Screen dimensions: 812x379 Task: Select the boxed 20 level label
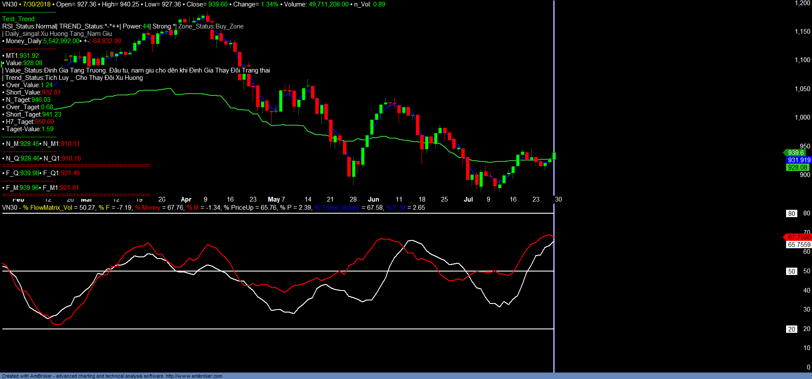click(x=791, y=329)
